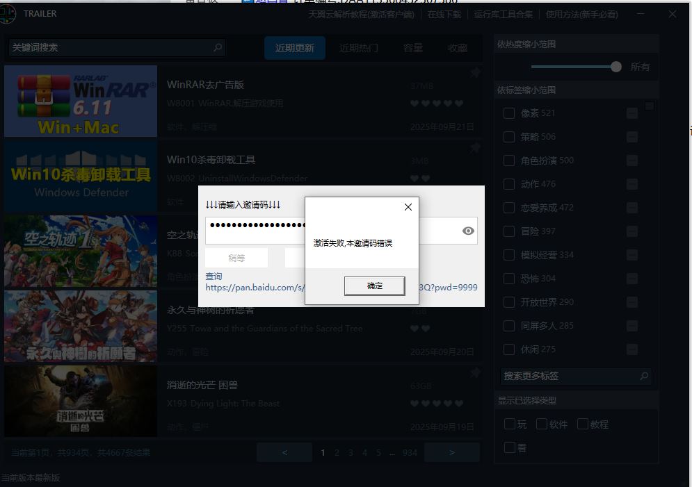This screenshot has height=487, width=692.
Task: Click the magnifier in 搜索更多标签 field
Action: point(644,376)
